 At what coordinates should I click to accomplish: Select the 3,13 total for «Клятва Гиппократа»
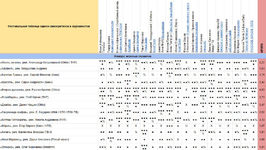262,120
